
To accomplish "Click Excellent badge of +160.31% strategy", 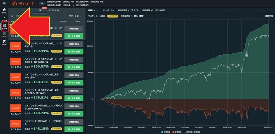I will tap(56, 82).
